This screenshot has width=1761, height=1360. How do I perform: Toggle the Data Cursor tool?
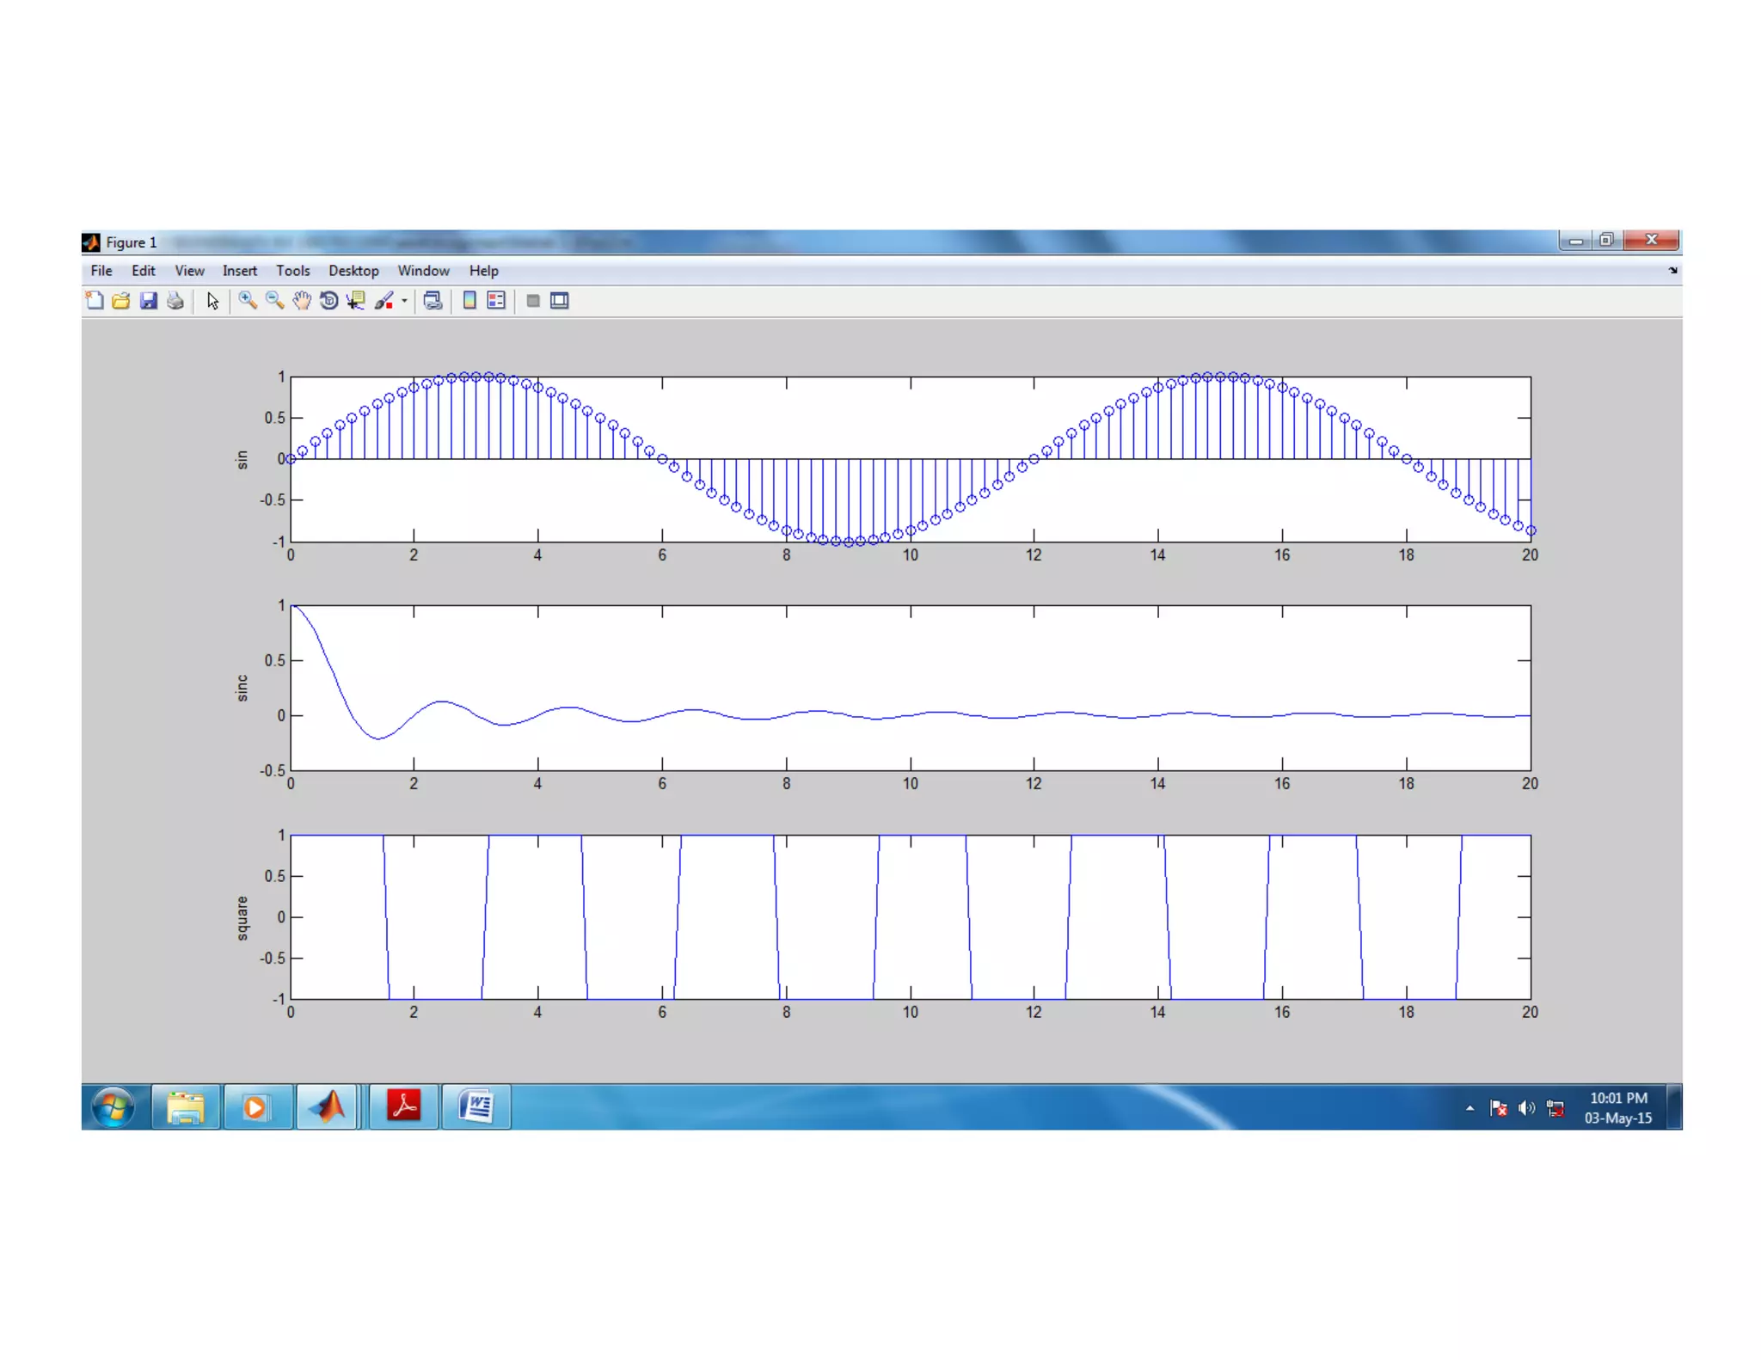point(355,301)
